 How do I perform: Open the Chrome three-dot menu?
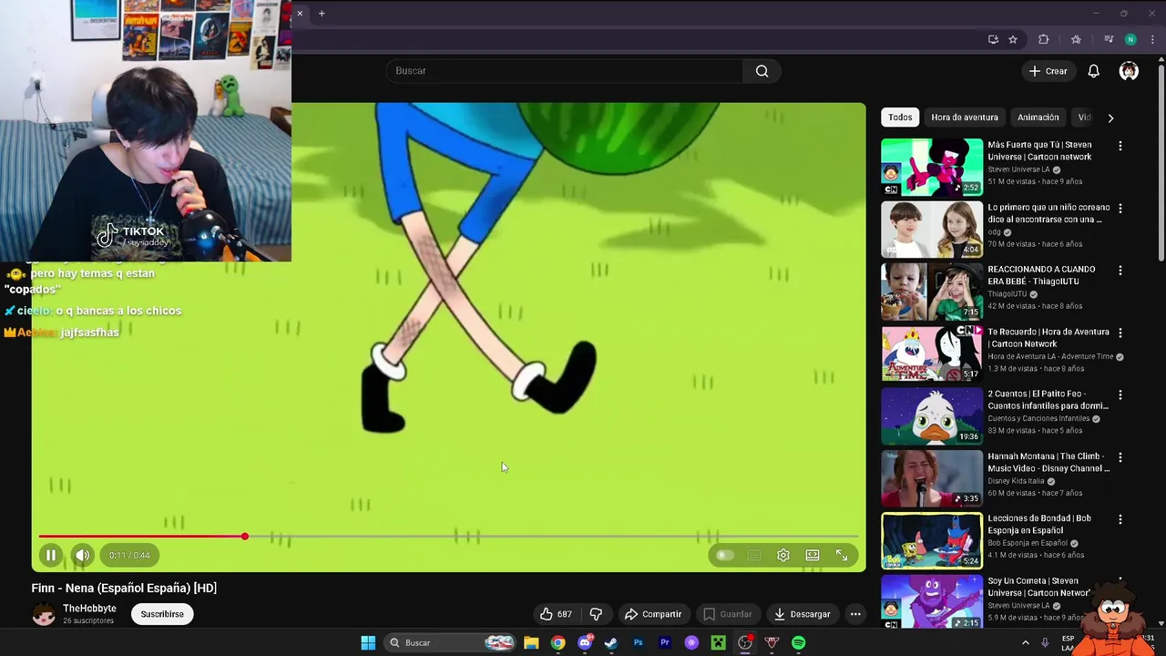1152,39
